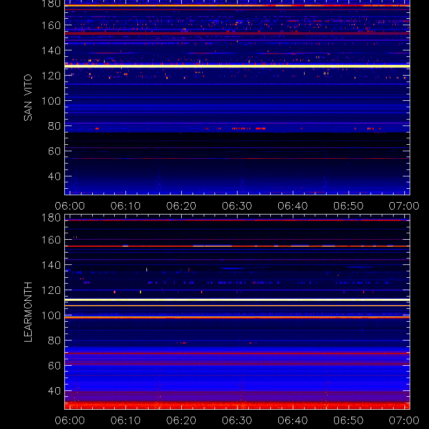Select the 60 tick label on Learmonth plot

[54, 366]
